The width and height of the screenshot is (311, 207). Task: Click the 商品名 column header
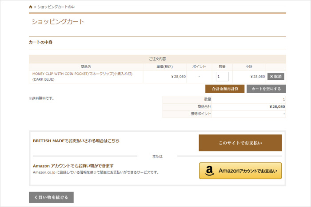86,66
